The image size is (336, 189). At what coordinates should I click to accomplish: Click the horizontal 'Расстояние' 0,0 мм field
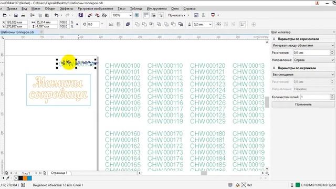tap(311, 52)
